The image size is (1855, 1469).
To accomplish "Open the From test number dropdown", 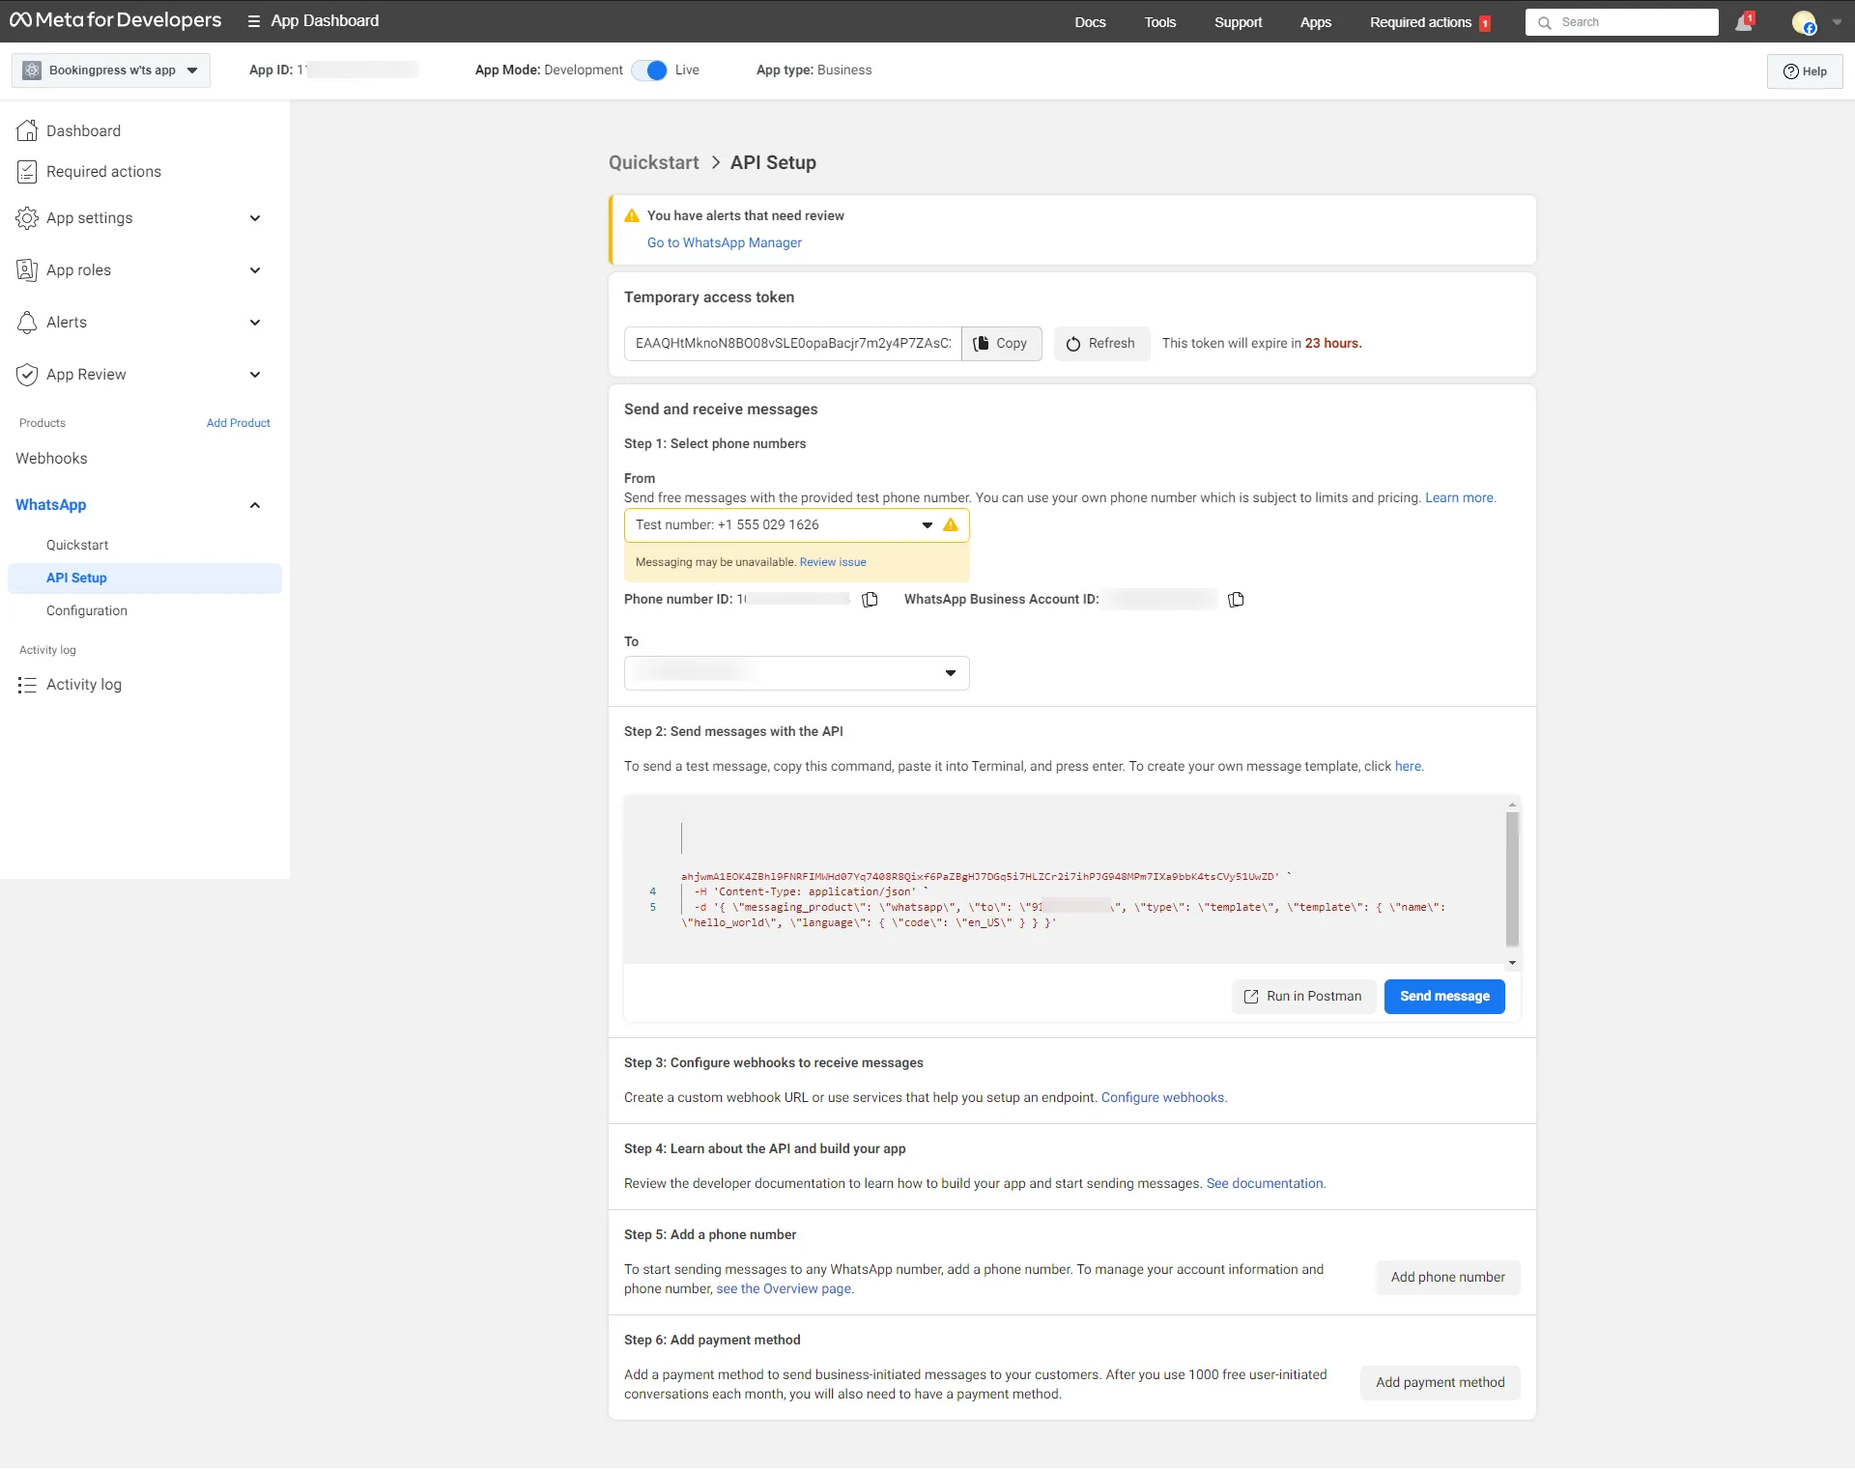I will coord(796,525).
